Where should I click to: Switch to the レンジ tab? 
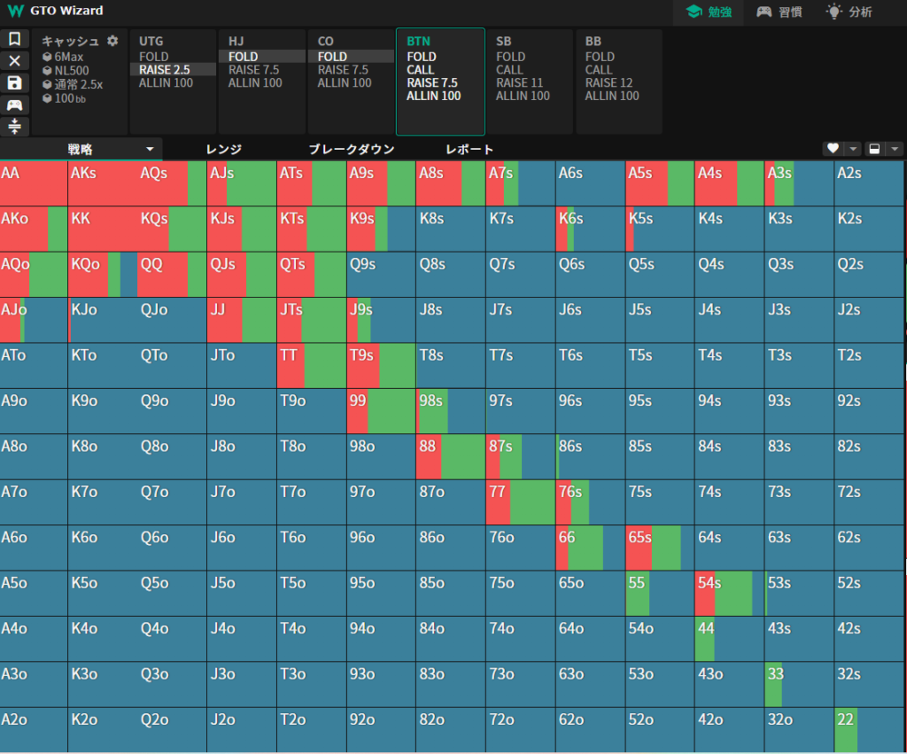(223, 150)
